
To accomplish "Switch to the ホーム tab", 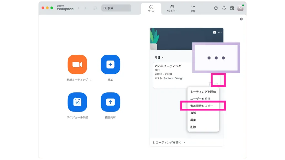I will tap(151, 8).
